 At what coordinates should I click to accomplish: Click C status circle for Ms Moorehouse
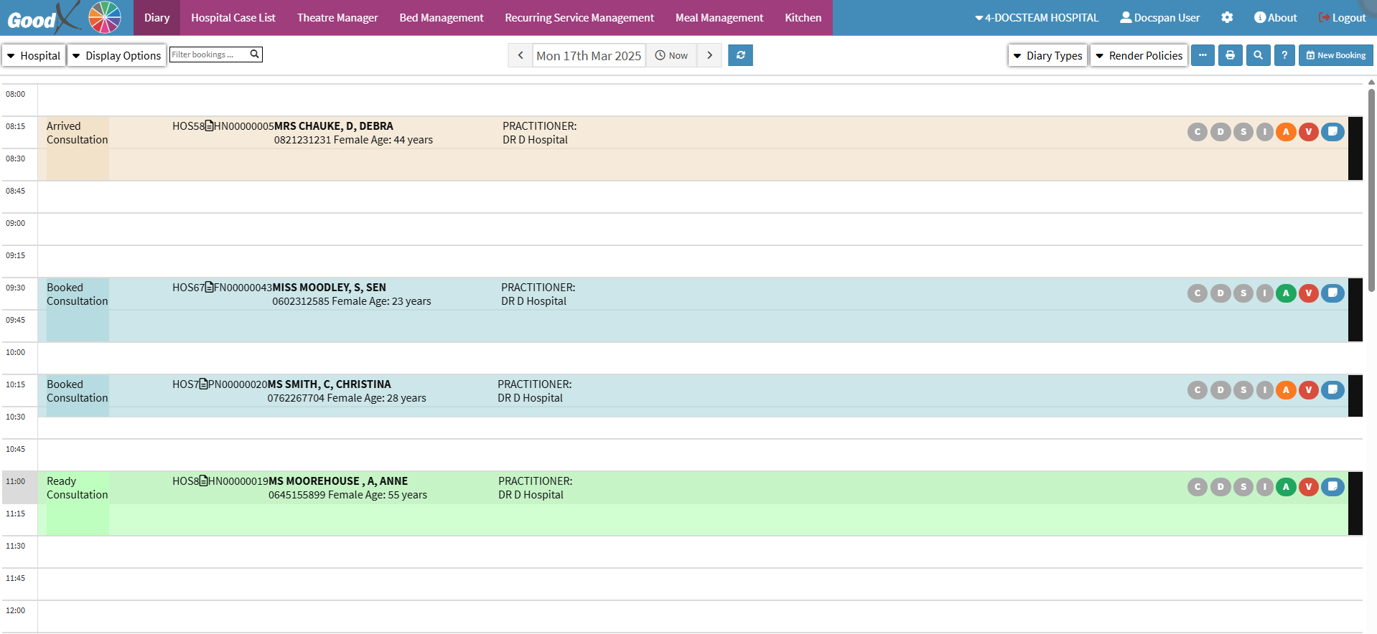click(x=1197, y=487)
